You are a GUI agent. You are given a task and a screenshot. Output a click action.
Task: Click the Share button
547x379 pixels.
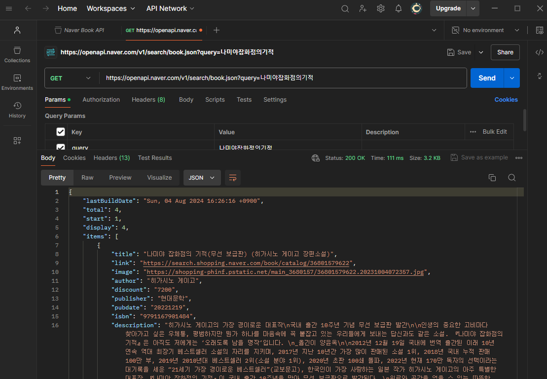[505, 52]
